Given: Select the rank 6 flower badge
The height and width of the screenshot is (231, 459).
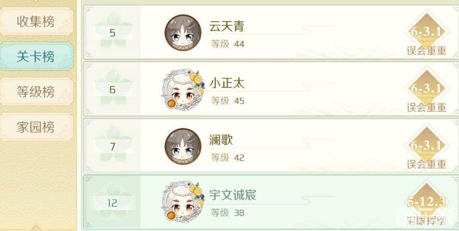Looking at the screenshot, I should tap(113, 88).
